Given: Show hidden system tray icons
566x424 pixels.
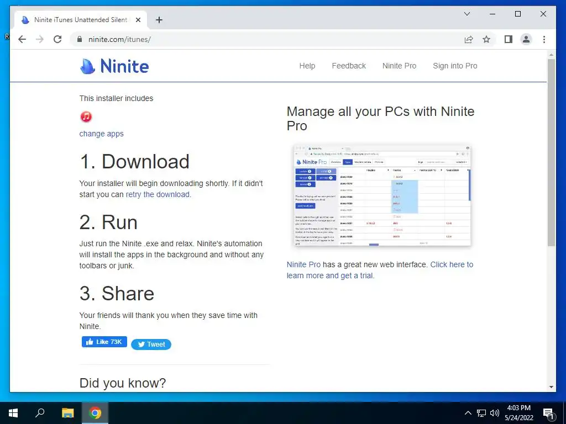Looking at the screenshot, I should coord(468,413).
